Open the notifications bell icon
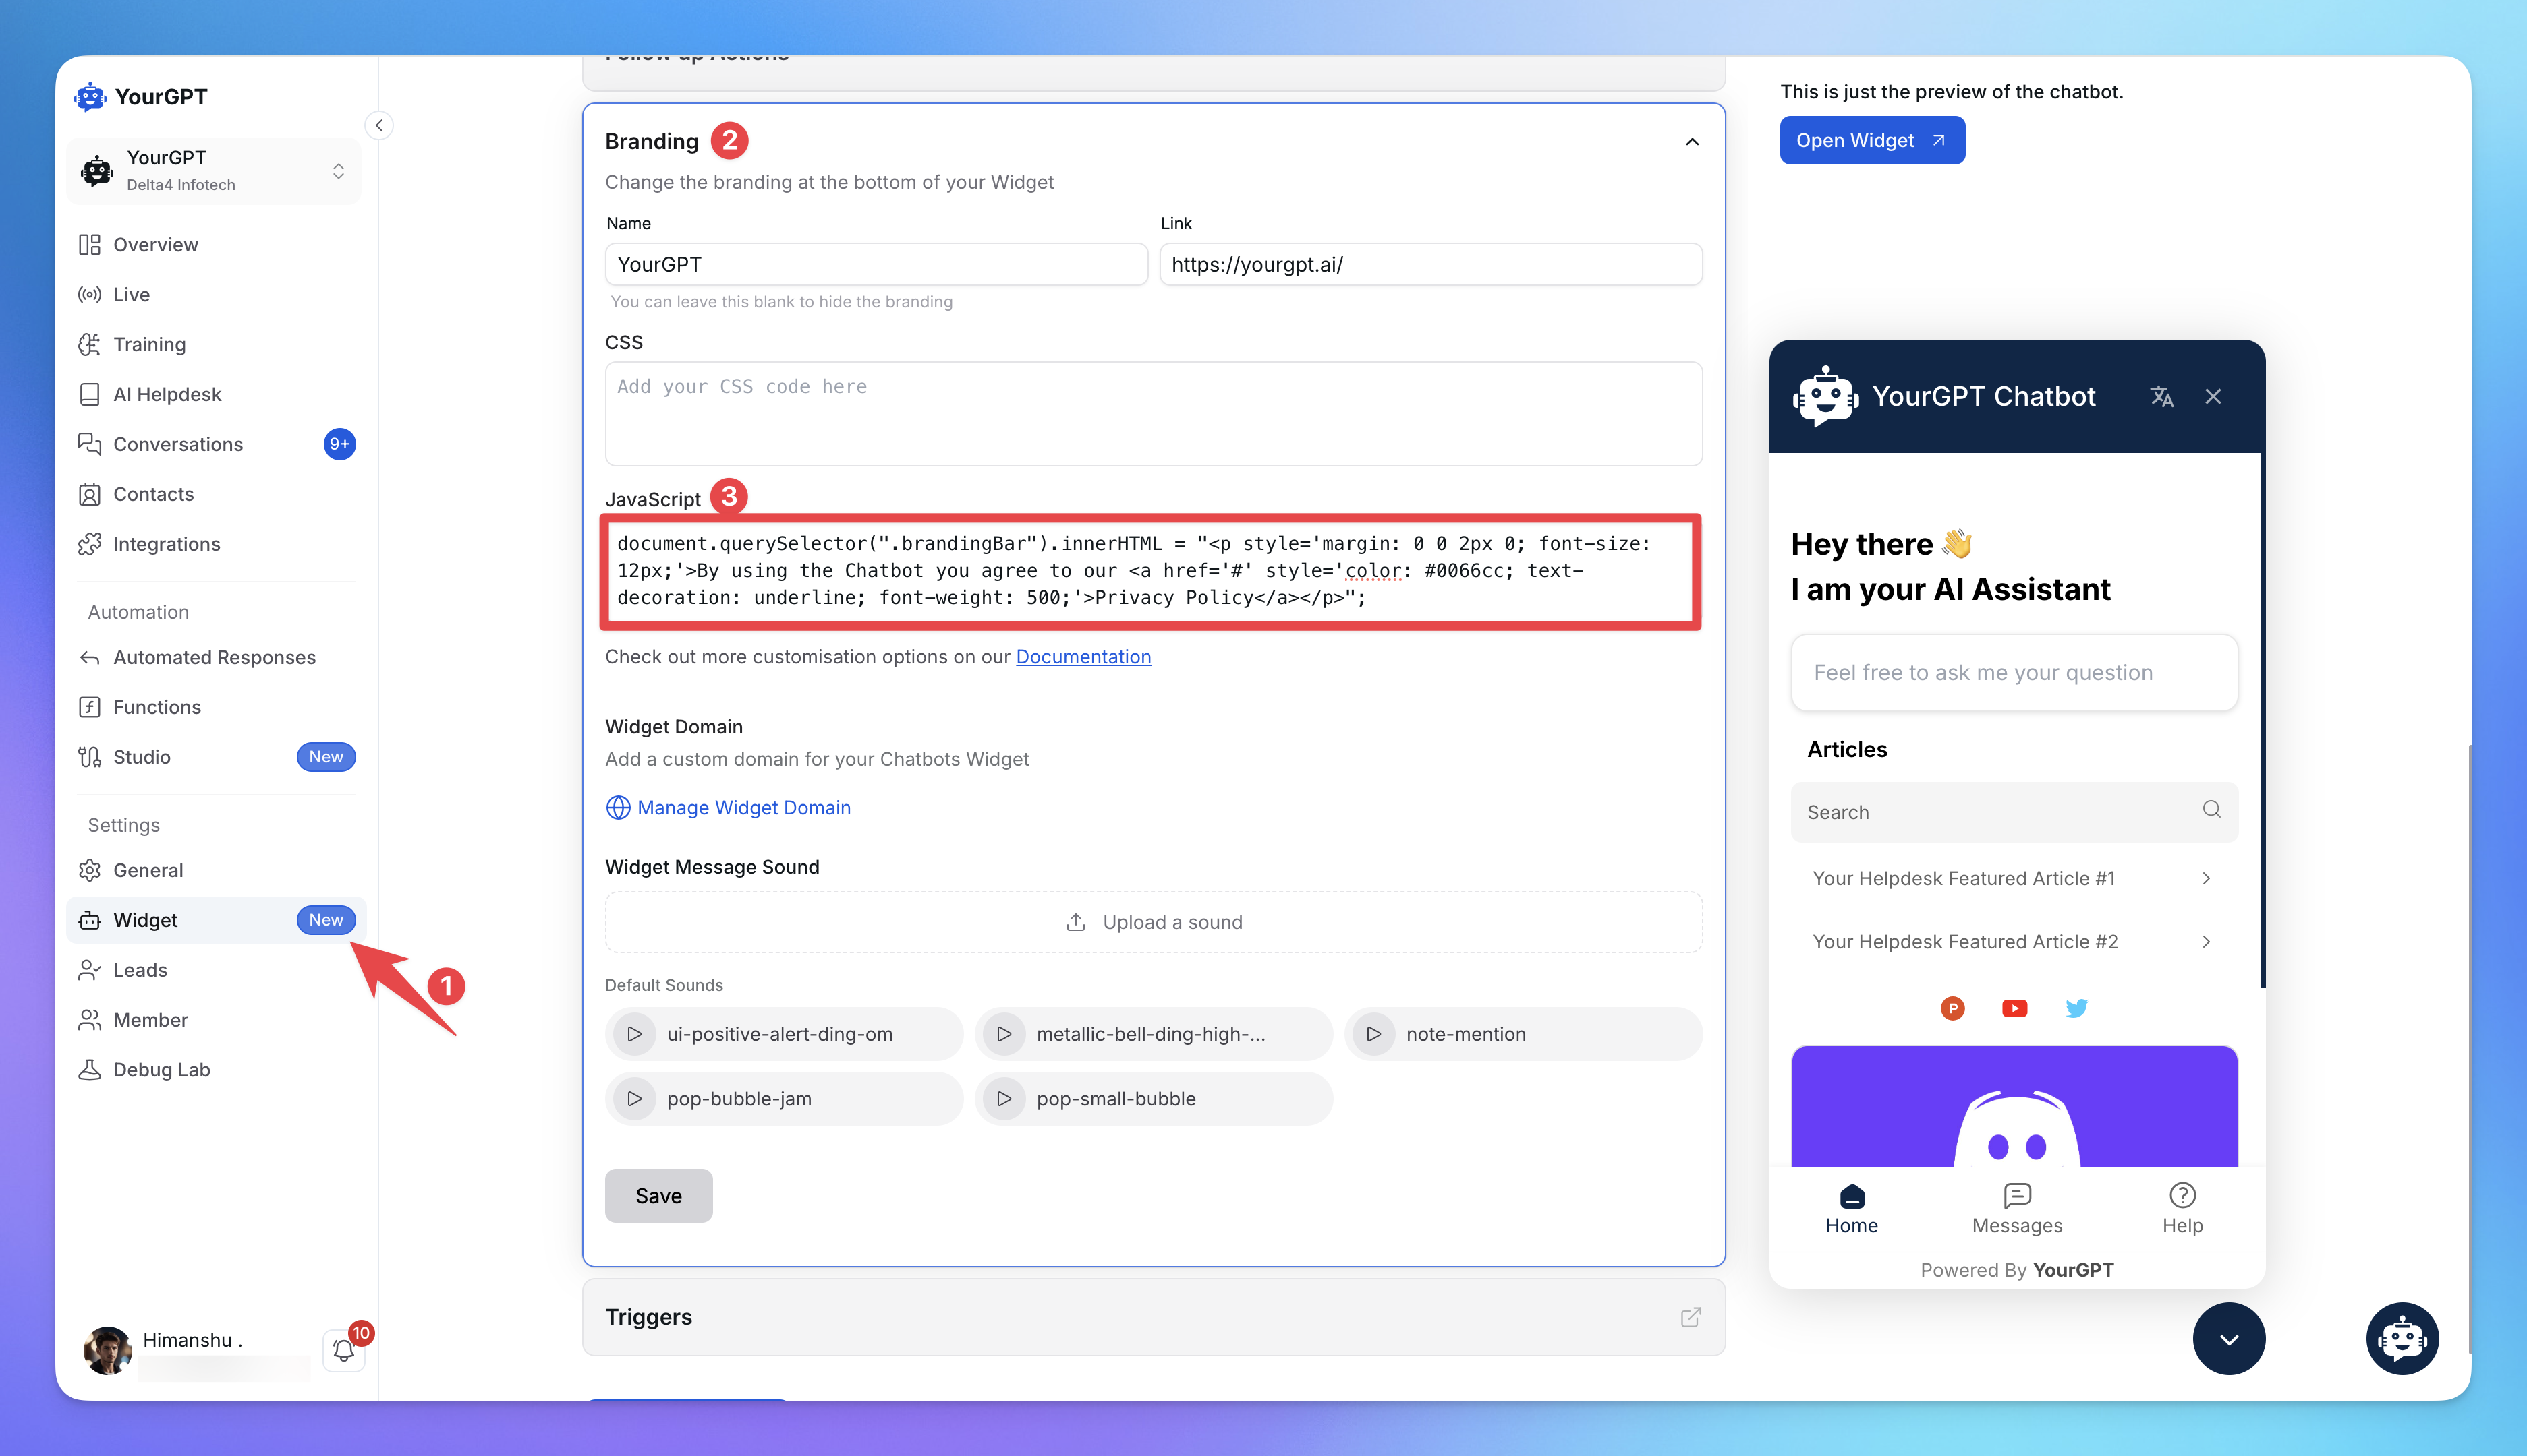 click(x=343, y=1350)
